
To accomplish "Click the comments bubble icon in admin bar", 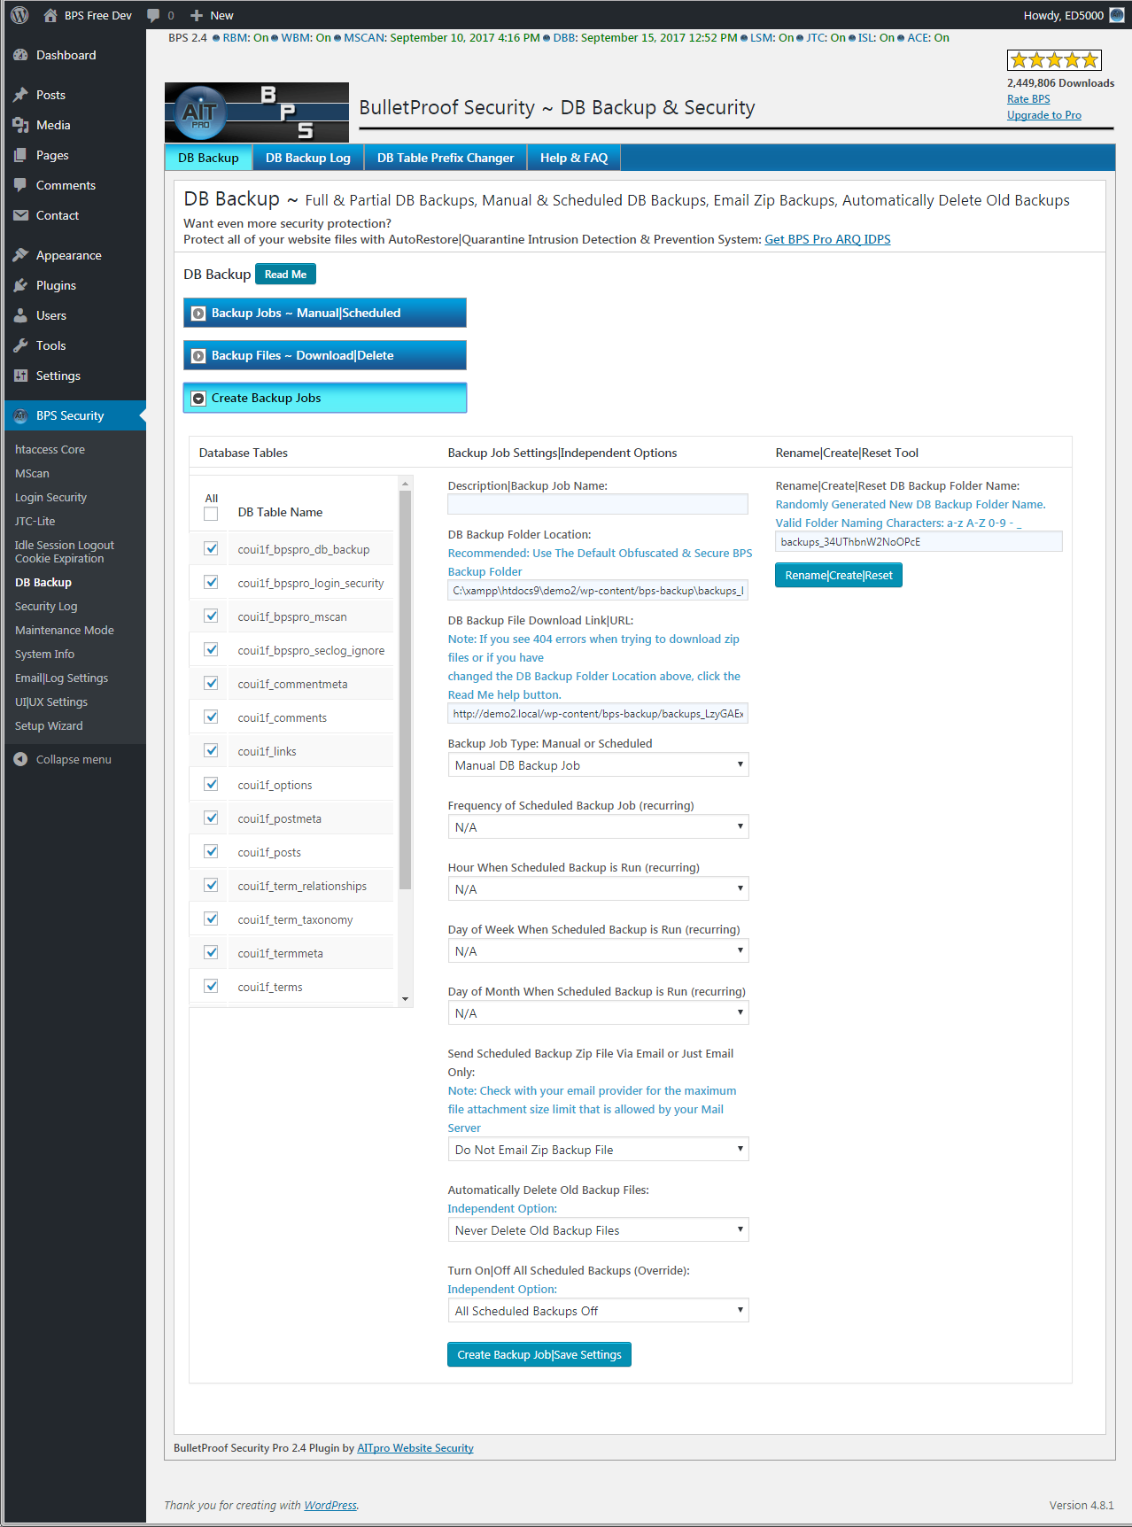I will pyautogui.click(x=153, y=15).
